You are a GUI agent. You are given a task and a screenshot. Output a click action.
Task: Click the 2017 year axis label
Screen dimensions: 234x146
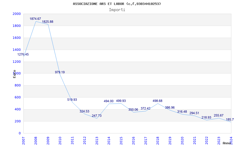point(146,141)
